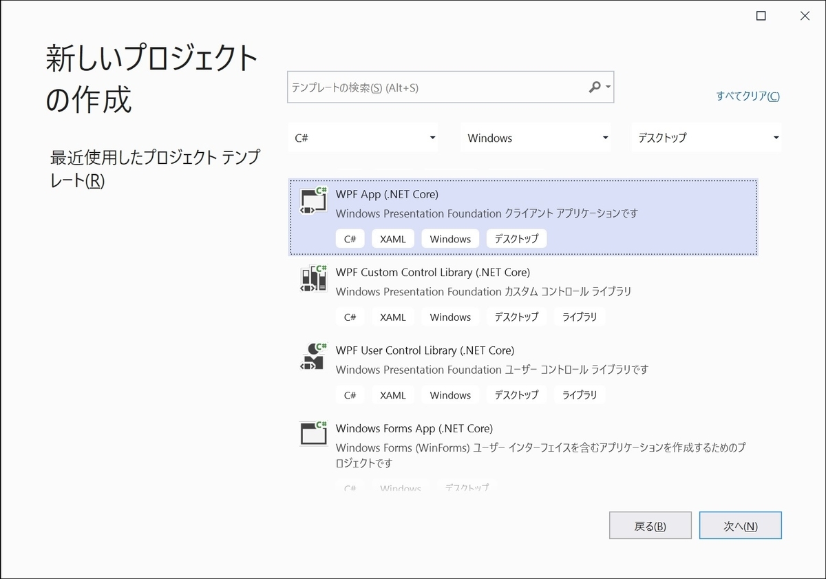The width and height of the screenshot is (826, 579).
Task: Open the Windows platform filter dropdown
Action: coord(536,138)
